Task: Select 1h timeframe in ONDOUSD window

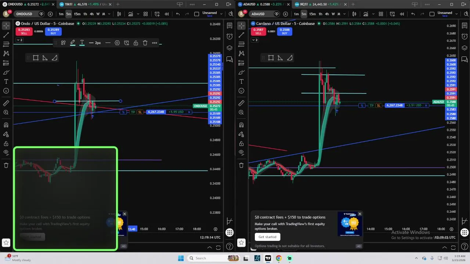Action: (85, 14)
